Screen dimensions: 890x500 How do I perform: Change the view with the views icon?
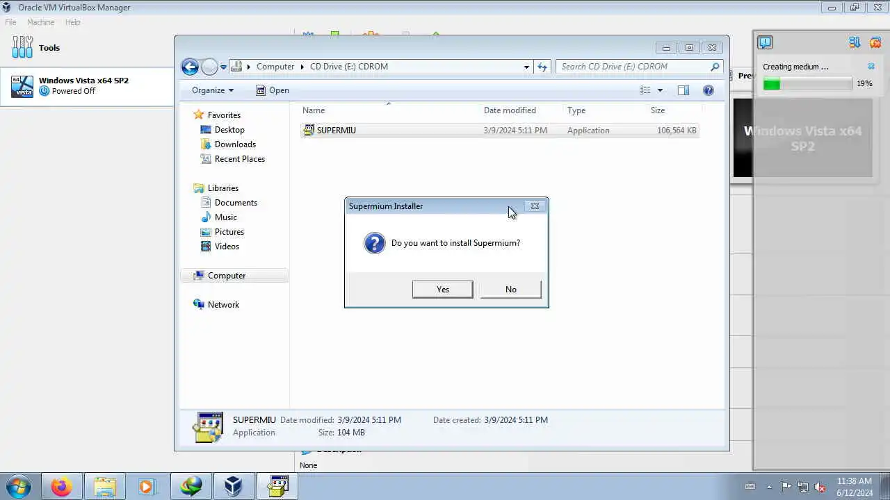(645, 90)
